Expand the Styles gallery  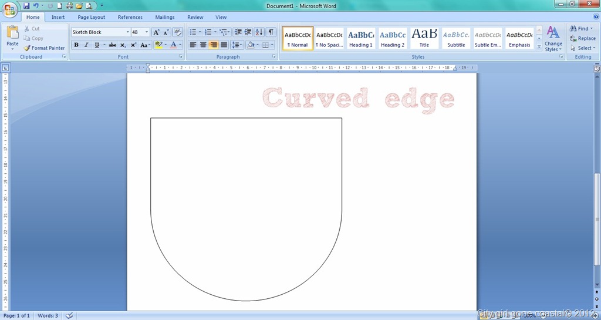[539, 47]
